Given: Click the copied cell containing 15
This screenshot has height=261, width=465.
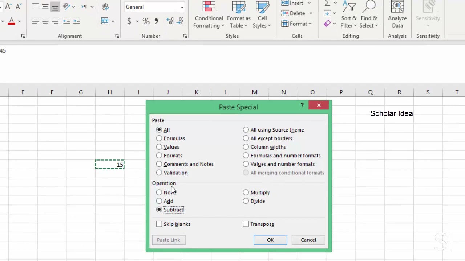Looking at the screenshot, I should click(110, 165).
